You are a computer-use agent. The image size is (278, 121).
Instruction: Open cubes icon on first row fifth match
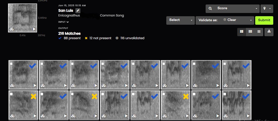click(x=134, y=86)
